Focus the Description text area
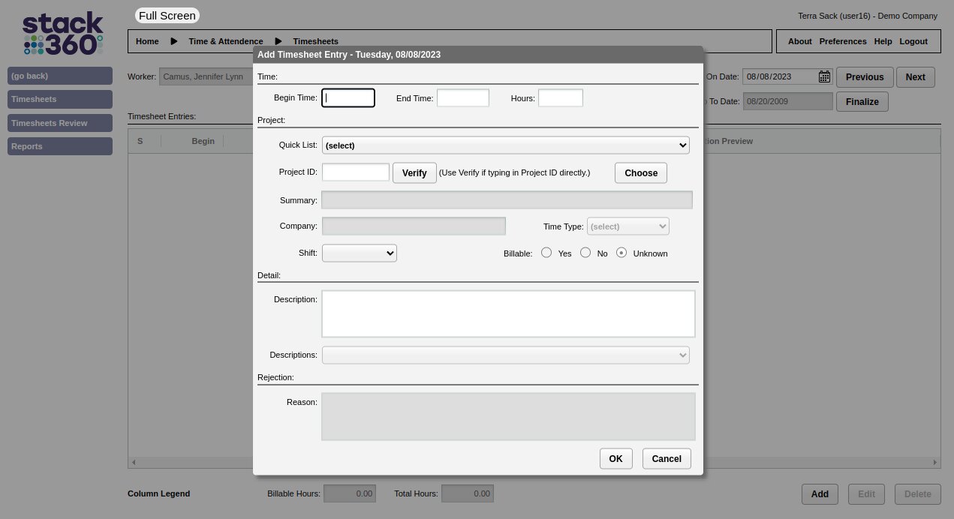Screen dimensions: 954x519 (x=508, y=313)
